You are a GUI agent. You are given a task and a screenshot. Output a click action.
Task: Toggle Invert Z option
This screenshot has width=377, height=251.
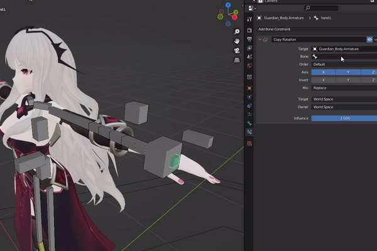click(x=369, y=80)
